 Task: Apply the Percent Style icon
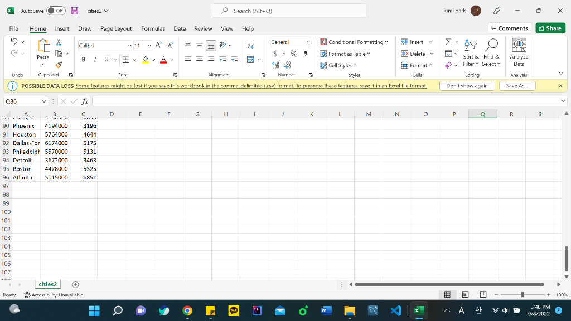coord(294,53)
